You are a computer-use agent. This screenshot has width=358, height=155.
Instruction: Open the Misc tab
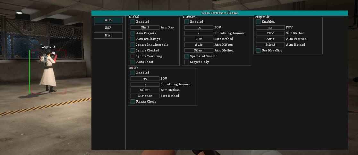point(108,35)
